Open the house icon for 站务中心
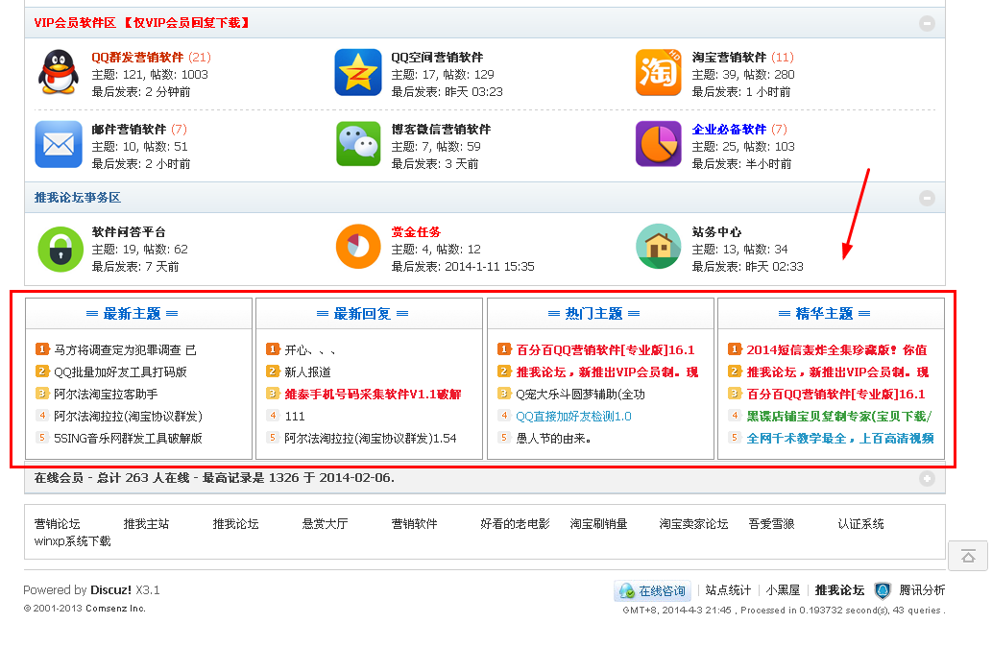 click(658, 249)
